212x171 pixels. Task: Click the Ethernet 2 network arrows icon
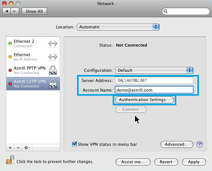coord(53,43)
